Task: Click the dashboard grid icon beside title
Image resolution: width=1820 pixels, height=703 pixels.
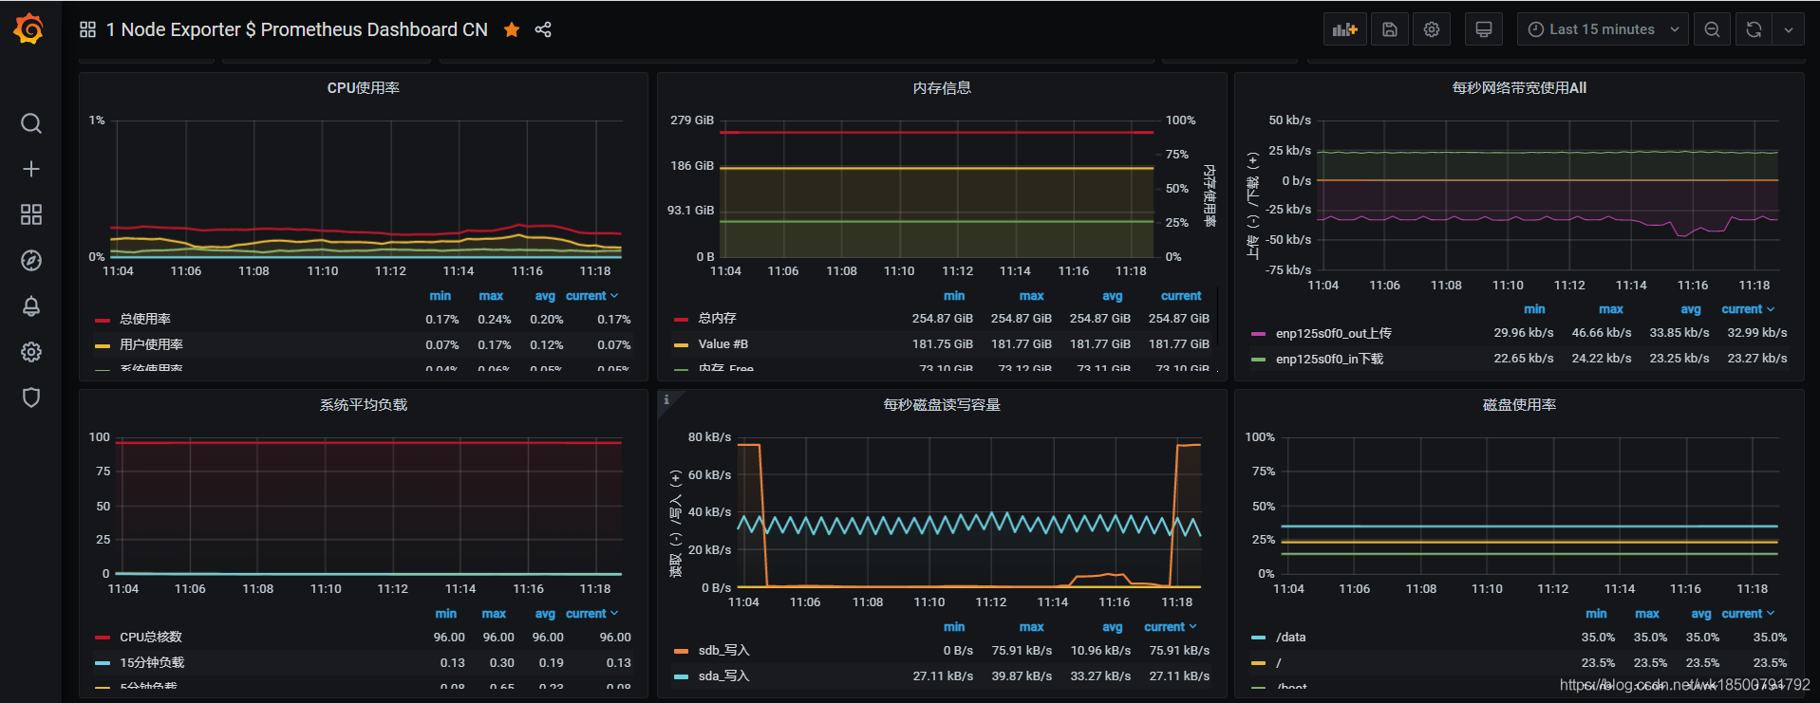Action: pyautogui.click(x=88, y=29)
